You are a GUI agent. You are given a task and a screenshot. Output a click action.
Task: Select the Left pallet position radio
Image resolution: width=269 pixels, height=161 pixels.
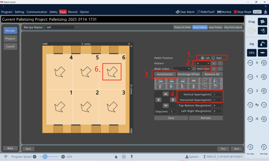pos(203,58)
